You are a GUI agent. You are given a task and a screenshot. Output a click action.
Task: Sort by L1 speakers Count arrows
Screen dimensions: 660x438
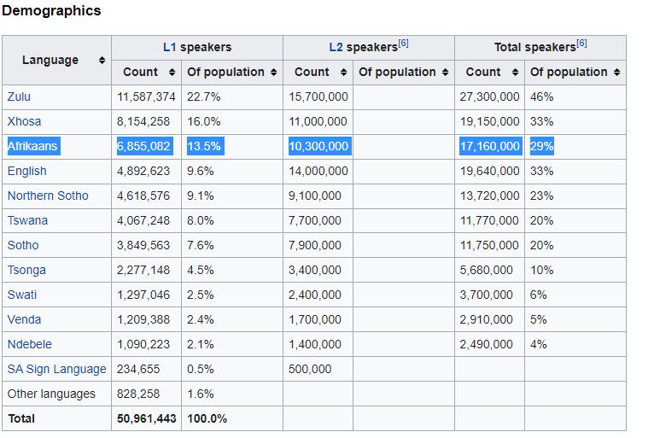(172, 73)
